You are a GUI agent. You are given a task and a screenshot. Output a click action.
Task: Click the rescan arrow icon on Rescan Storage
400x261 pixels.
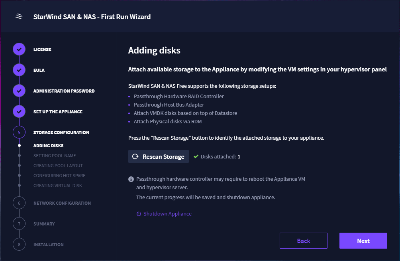(135, 156)
